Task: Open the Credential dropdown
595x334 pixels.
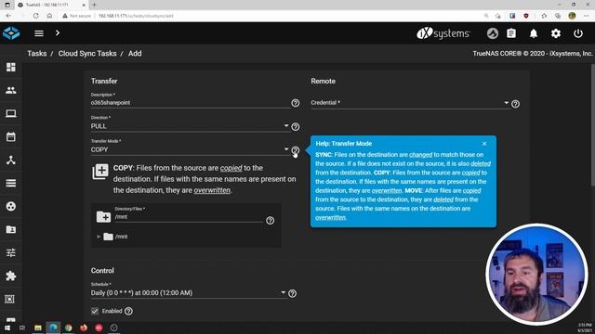Action: [x=410, y=103]
